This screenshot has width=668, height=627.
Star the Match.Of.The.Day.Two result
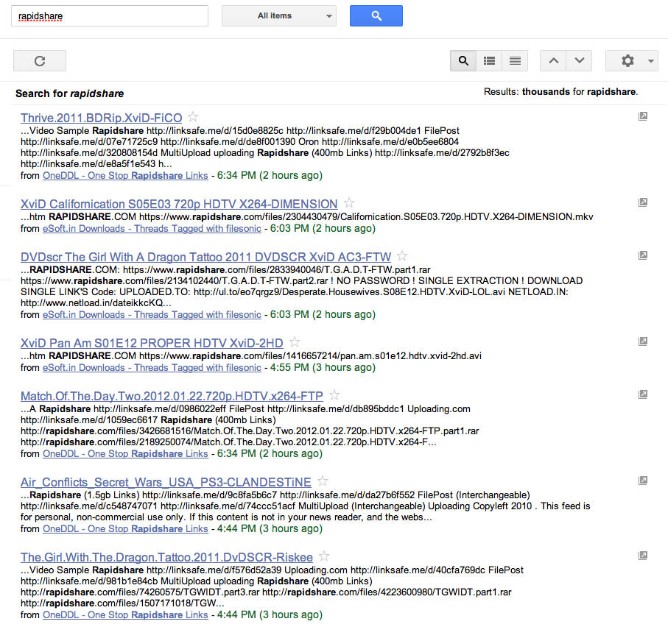[334, 395]
